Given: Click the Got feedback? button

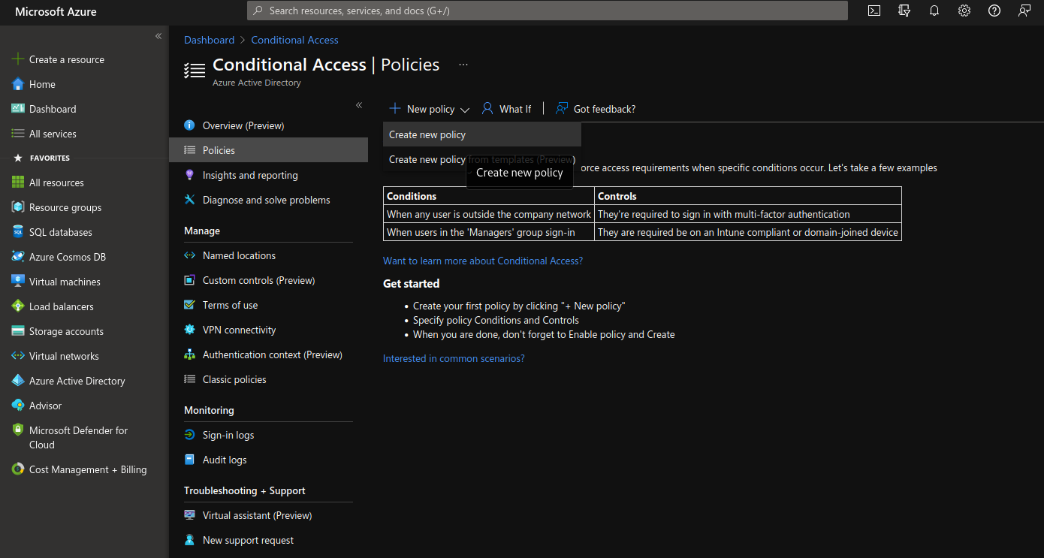Looking at the screenshot, I should click(x=596, y=109).
